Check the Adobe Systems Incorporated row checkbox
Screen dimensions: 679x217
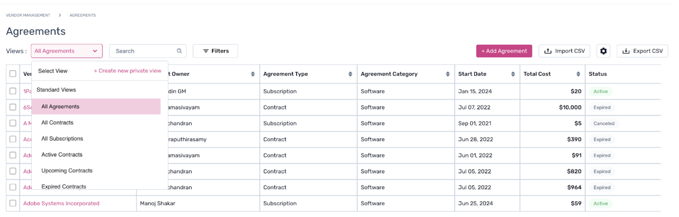(x=13, y=203)
